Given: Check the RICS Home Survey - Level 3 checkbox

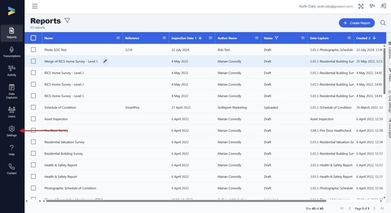Looking at the screenshot, I should click(x=33, y=73).
